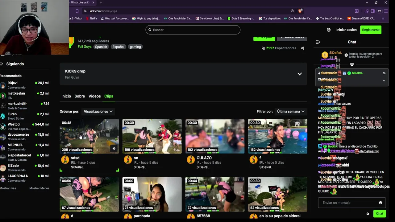Open the browser hamburger menu
Screen dimensions: 395x222
(386, 11)
